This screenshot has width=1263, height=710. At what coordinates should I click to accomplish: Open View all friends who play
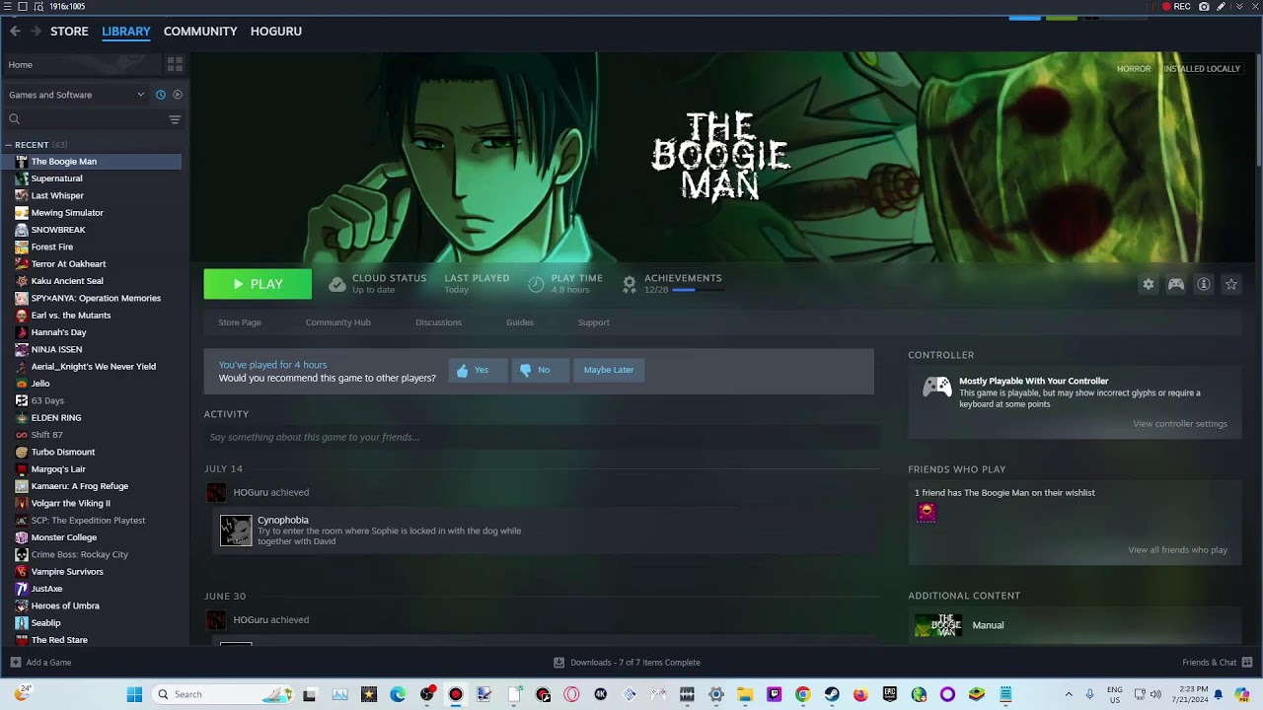(x=1177, y=550)
